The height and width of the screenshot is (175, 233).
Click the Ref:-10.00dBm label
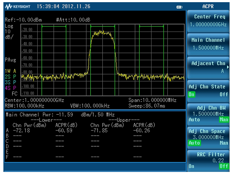23,20
